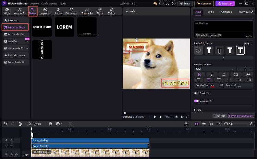This screenshot has height=159, width=257.
Task: Click the Entrar sign-in button
Action: pos(185,3)
